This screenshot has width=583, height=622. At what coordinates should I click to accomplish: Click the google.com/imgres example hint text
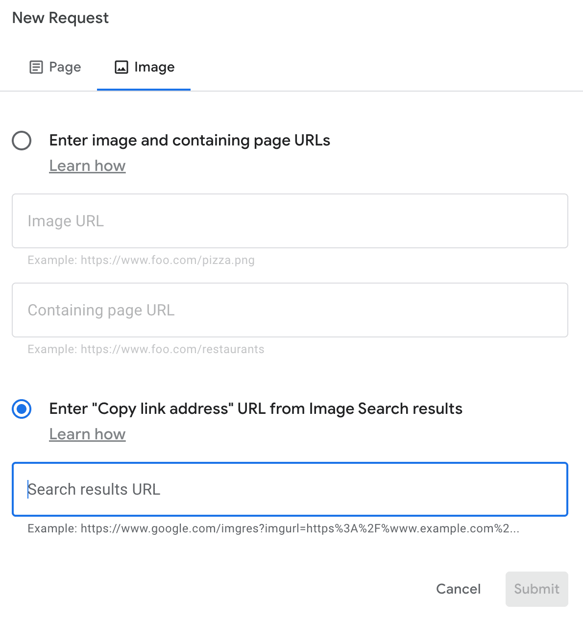tap(273, 528)
